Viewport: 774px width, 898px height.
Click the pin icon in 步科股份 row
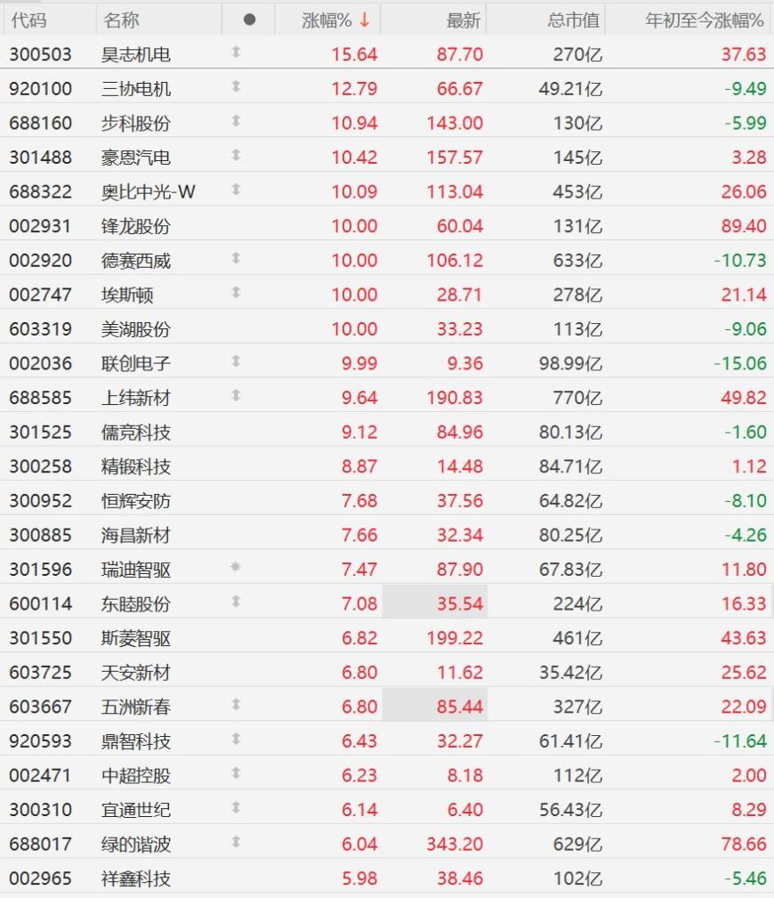coord(236,121)
